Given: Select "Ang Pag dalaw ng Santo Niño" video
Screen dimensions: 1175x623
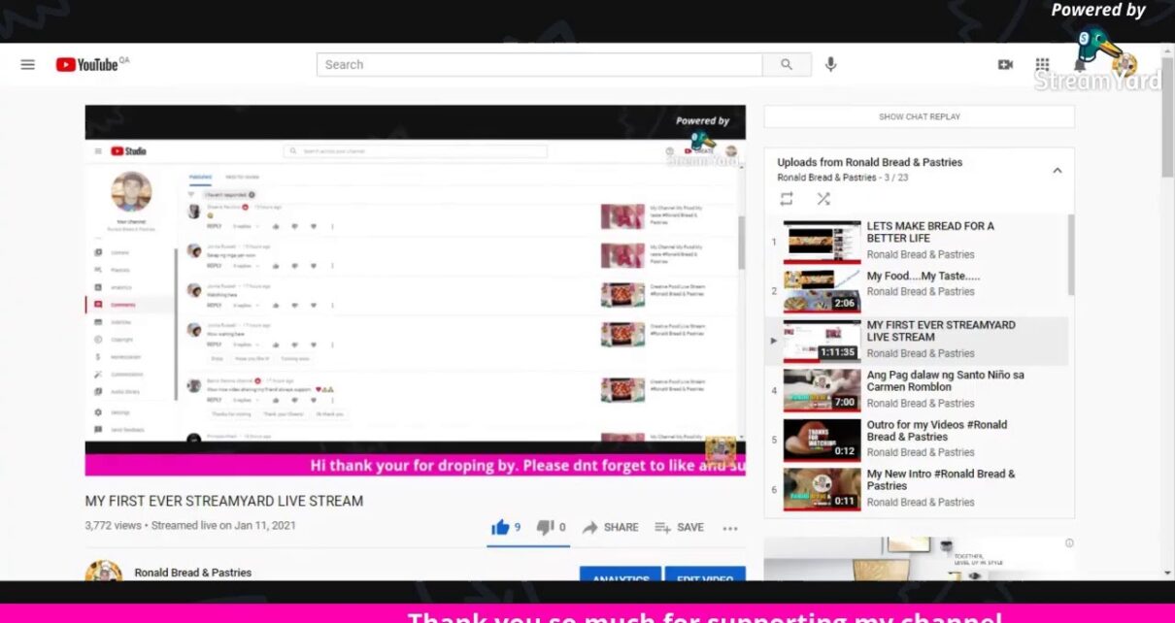Looking at the screenshot, I should pyautogui.click(x=944, y=380).
